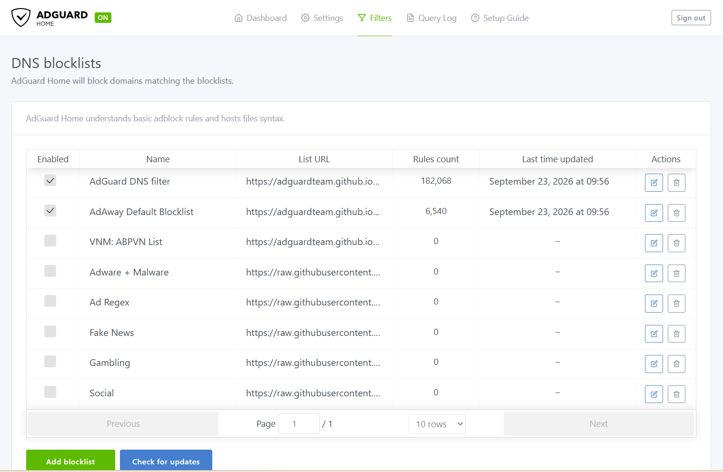Click the Name column header
Image resolution: width=723 pixels, height=472 pixels.
point(158,159)
